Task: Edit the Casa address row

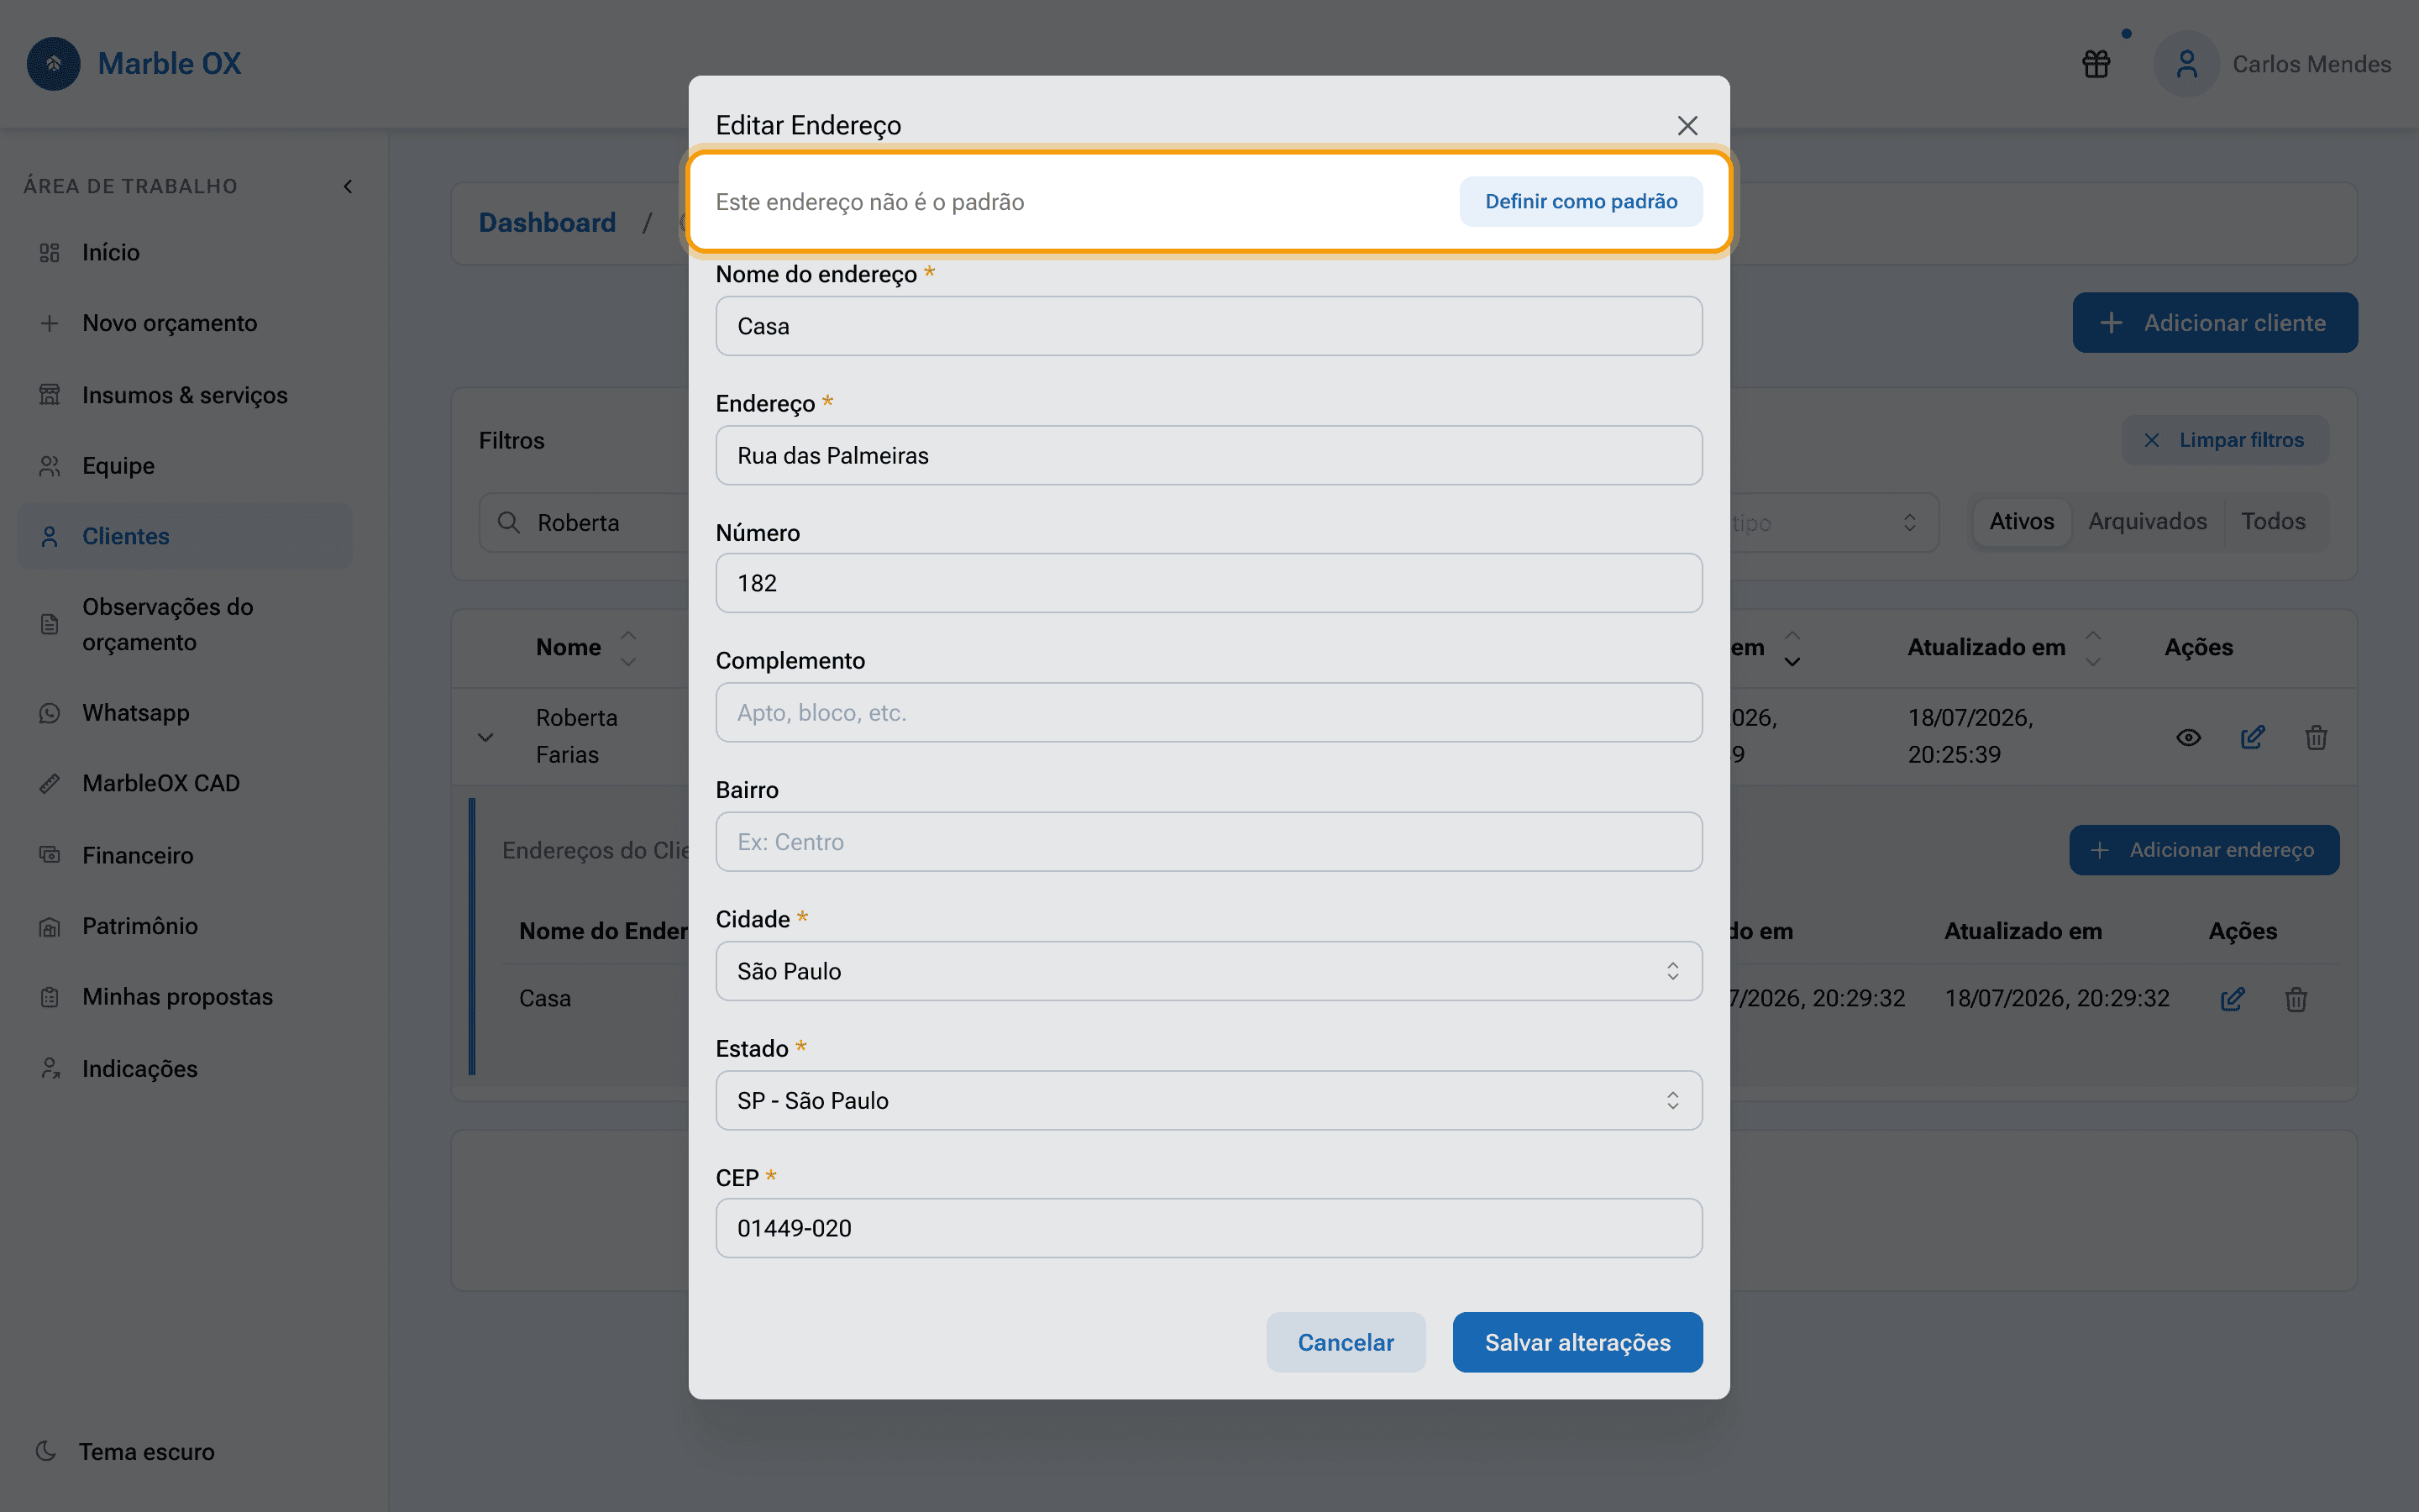Action: coord(2232,999)
